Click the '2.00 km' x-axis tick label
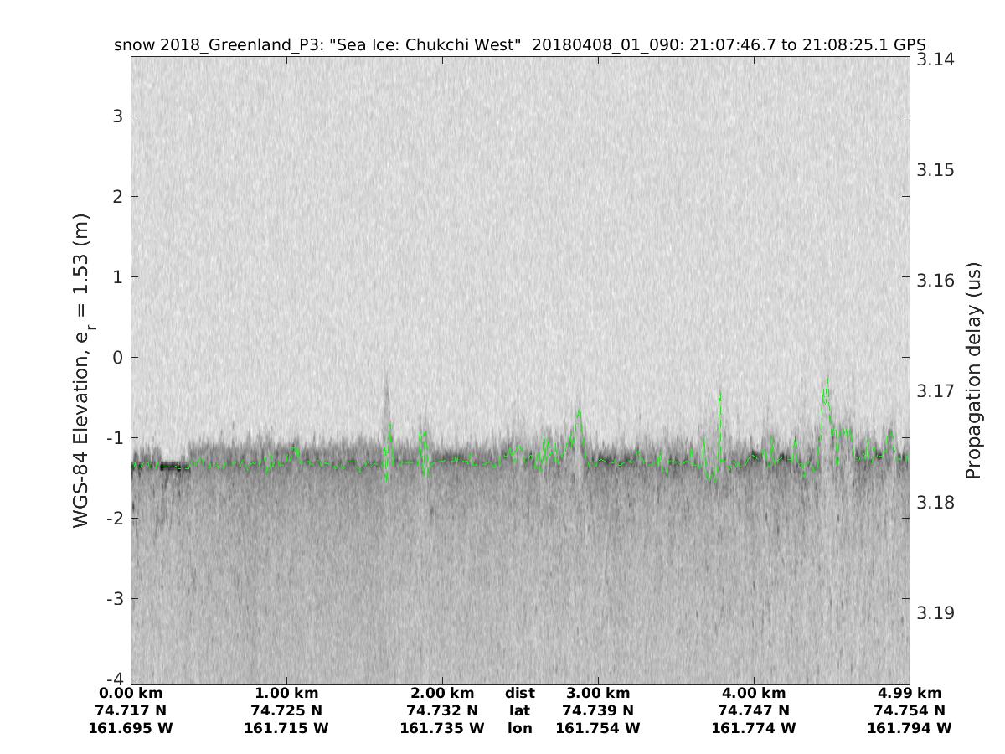1005x754 pixels. pyautogui.click(x=441, y=693)
